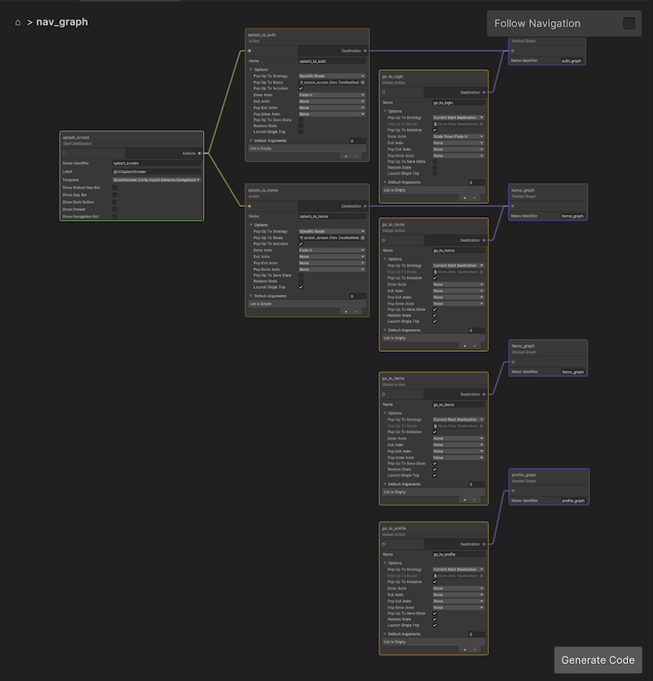Viewport: 653px width, 681px height.
Task: Click the object picker for splash_to_auth Pop Up To Route
Action: tap(363, 82)
